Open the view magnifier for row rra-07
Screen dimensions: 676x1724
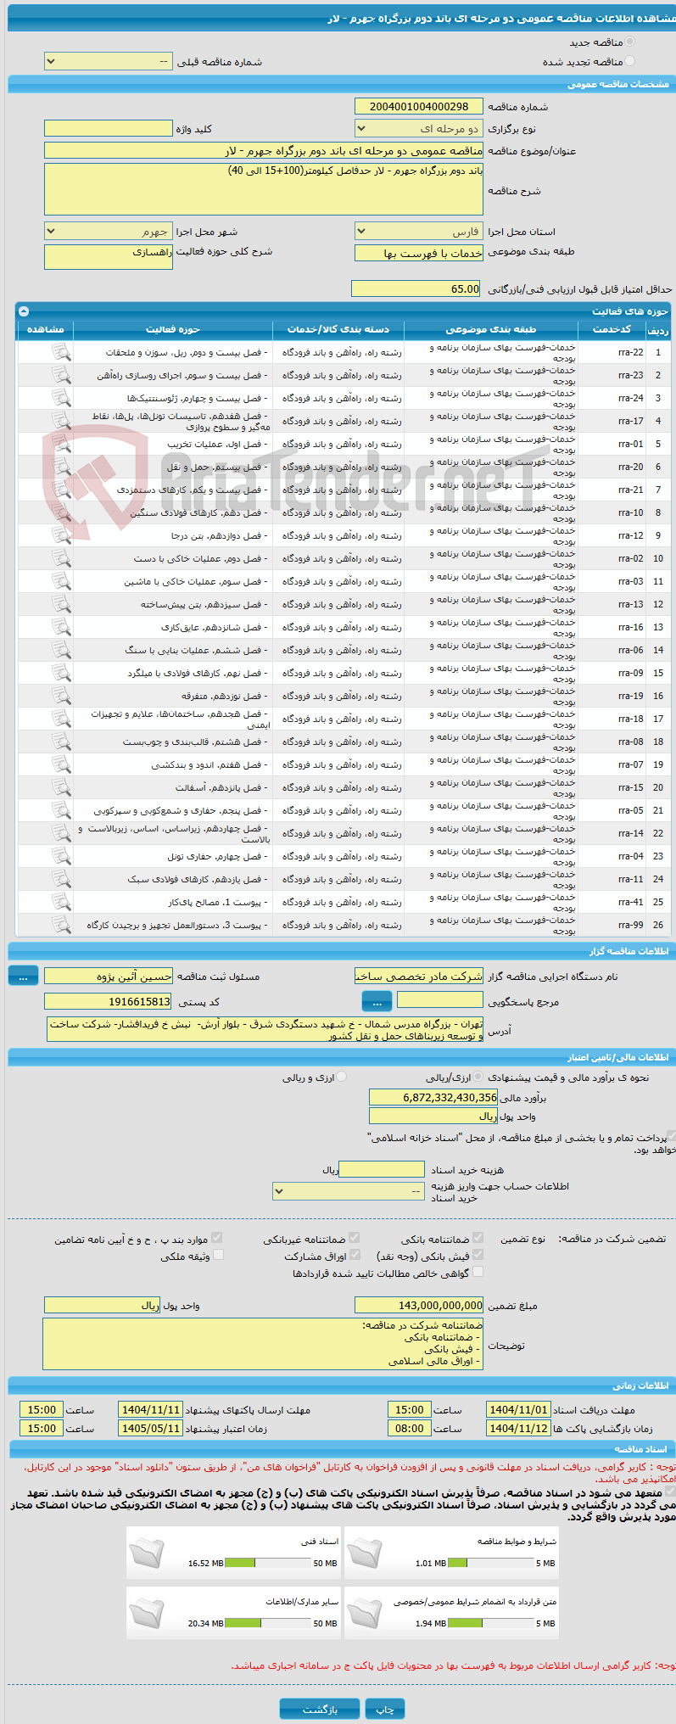coord(61,764)
